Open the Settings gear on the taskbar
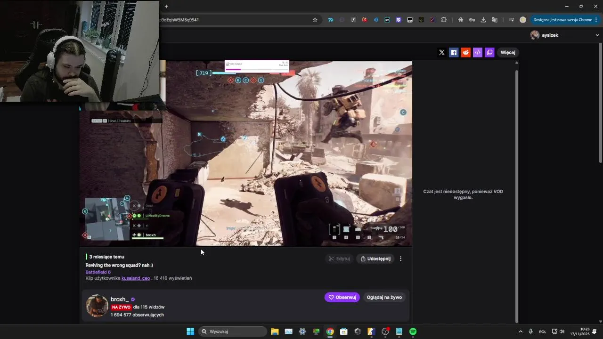The height and width of the screenshot is (339, 603). click(302, 331)
